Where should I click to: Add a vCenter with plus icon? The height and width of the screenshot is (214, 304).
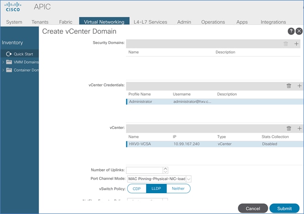(x=299, y=128)
